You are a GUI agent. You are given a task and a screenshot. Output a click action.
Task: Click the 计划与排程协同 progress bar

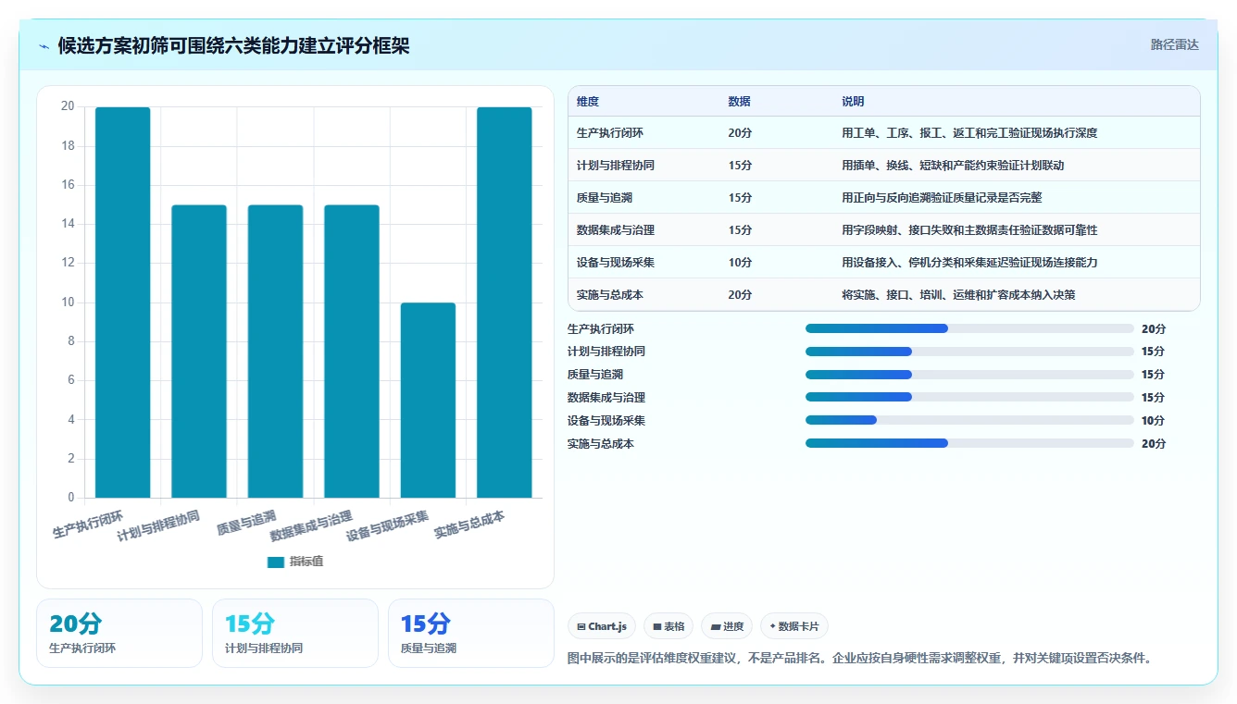(969, 352)
